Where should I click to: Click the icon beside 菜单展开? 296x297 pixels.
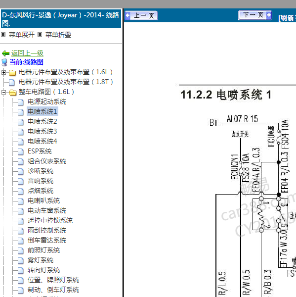pyautogui.click(x=3, y=35)
